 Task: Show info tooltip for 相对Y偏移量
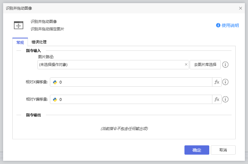(226, 99)
